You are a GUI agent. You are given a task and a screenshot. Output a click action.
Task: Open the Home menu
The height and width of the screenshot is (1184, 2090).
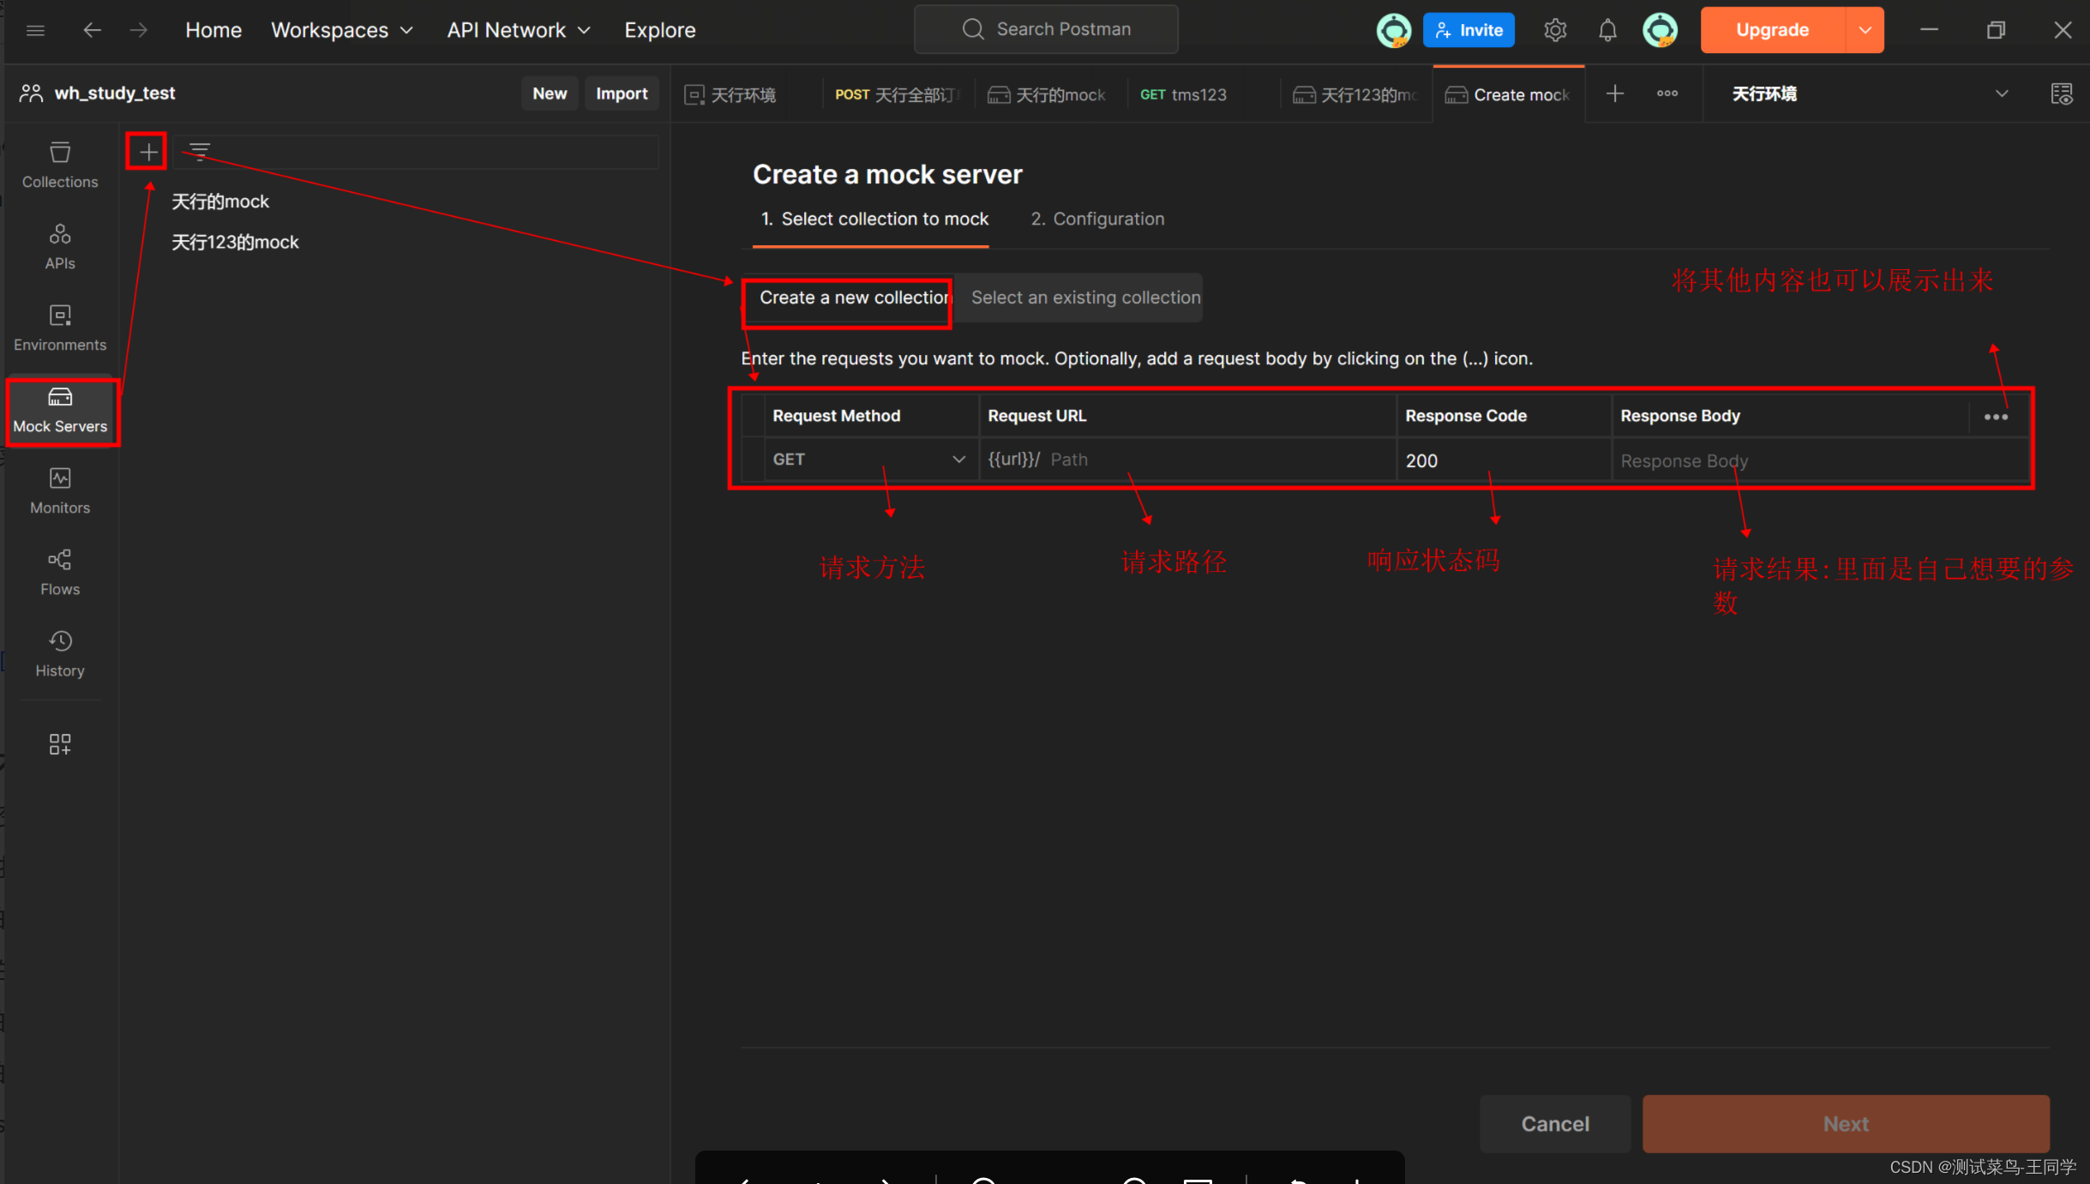pyautogui.click(x=213, y=30)
